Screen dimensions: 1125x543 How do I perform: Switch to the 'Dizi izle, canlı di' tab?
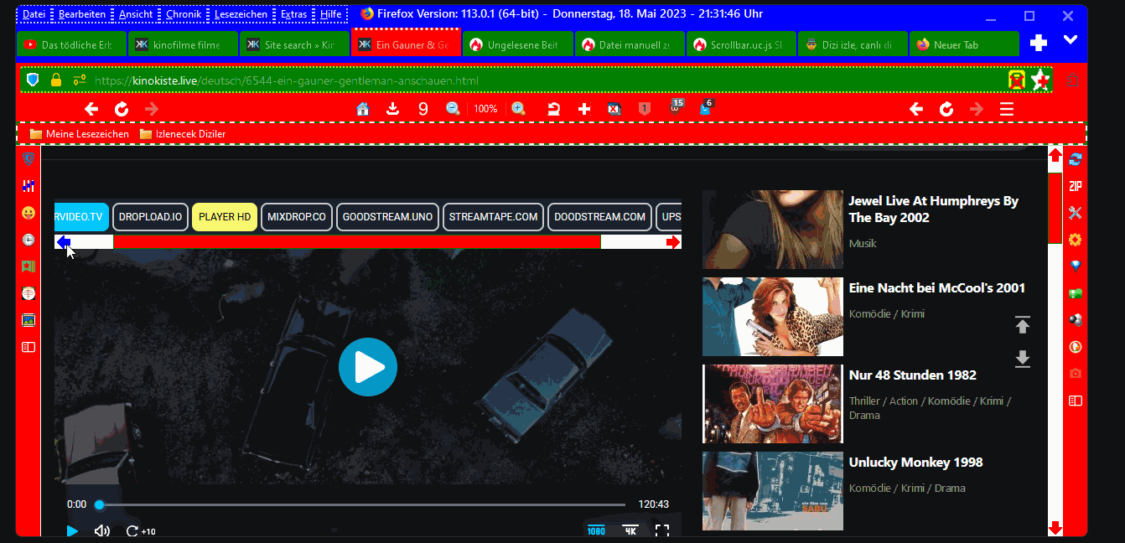tap(852, 44)
